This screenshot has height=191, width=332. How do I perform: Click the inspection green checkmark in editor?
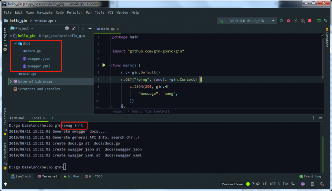pos(322,35)
